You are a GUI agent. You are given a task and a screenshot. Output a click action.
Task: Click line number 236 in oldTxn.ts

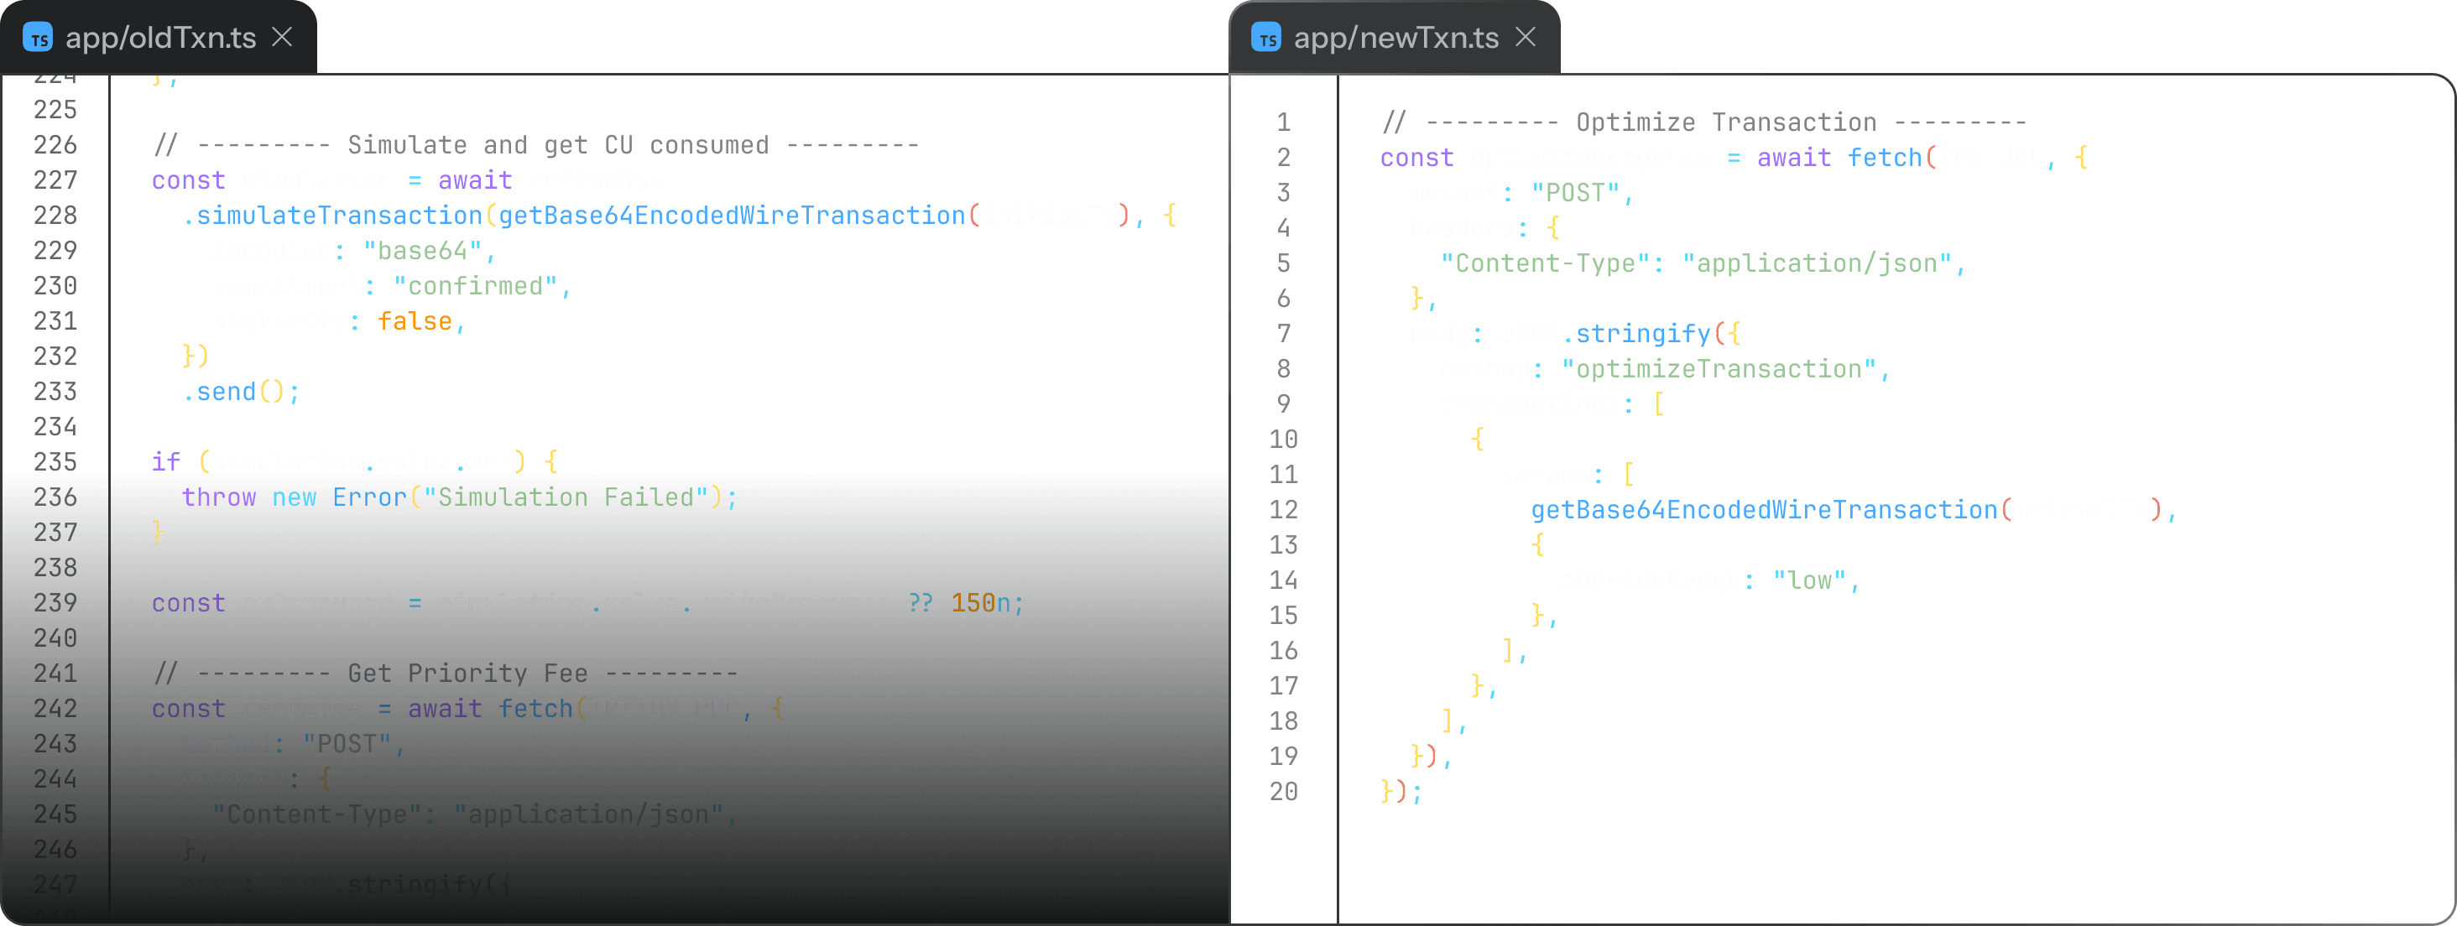pos(55,497)
